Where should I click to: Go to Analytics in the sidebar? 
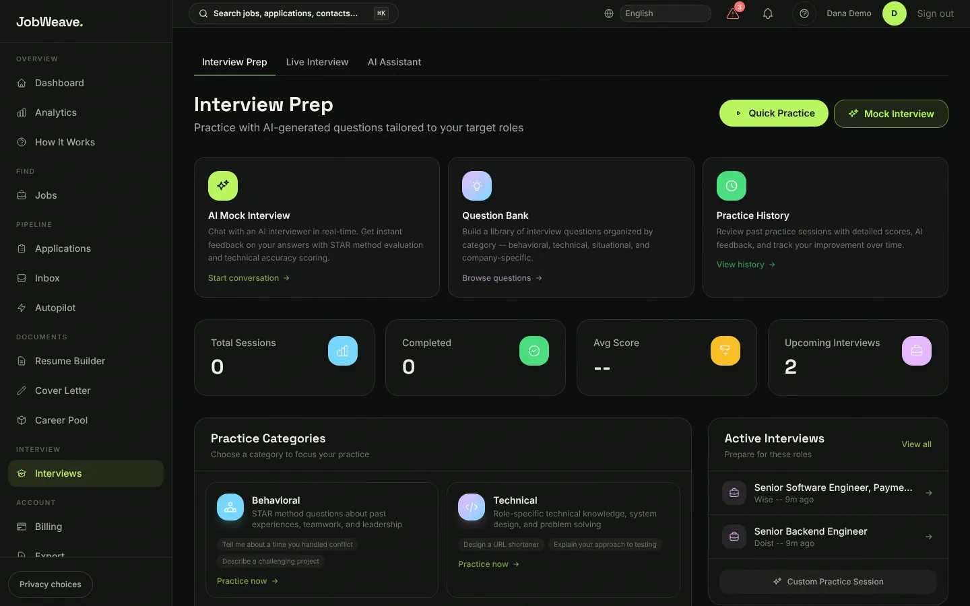86,112
